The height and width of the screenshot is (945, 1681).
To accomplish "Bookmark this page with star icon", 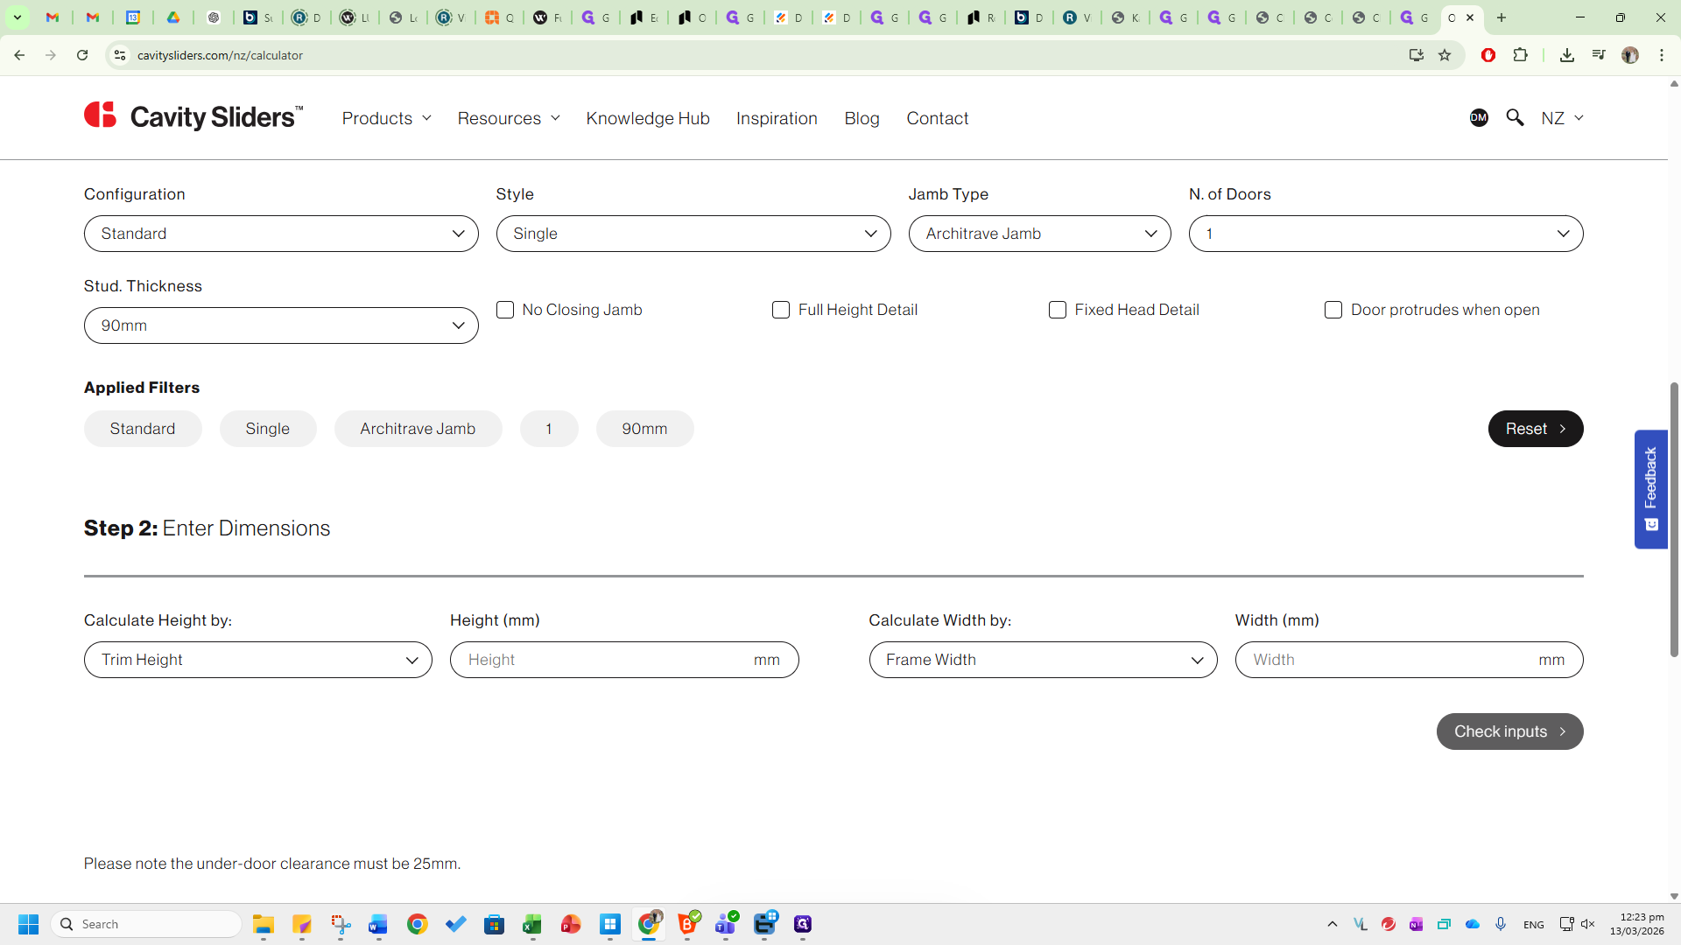I will 1445,55.
